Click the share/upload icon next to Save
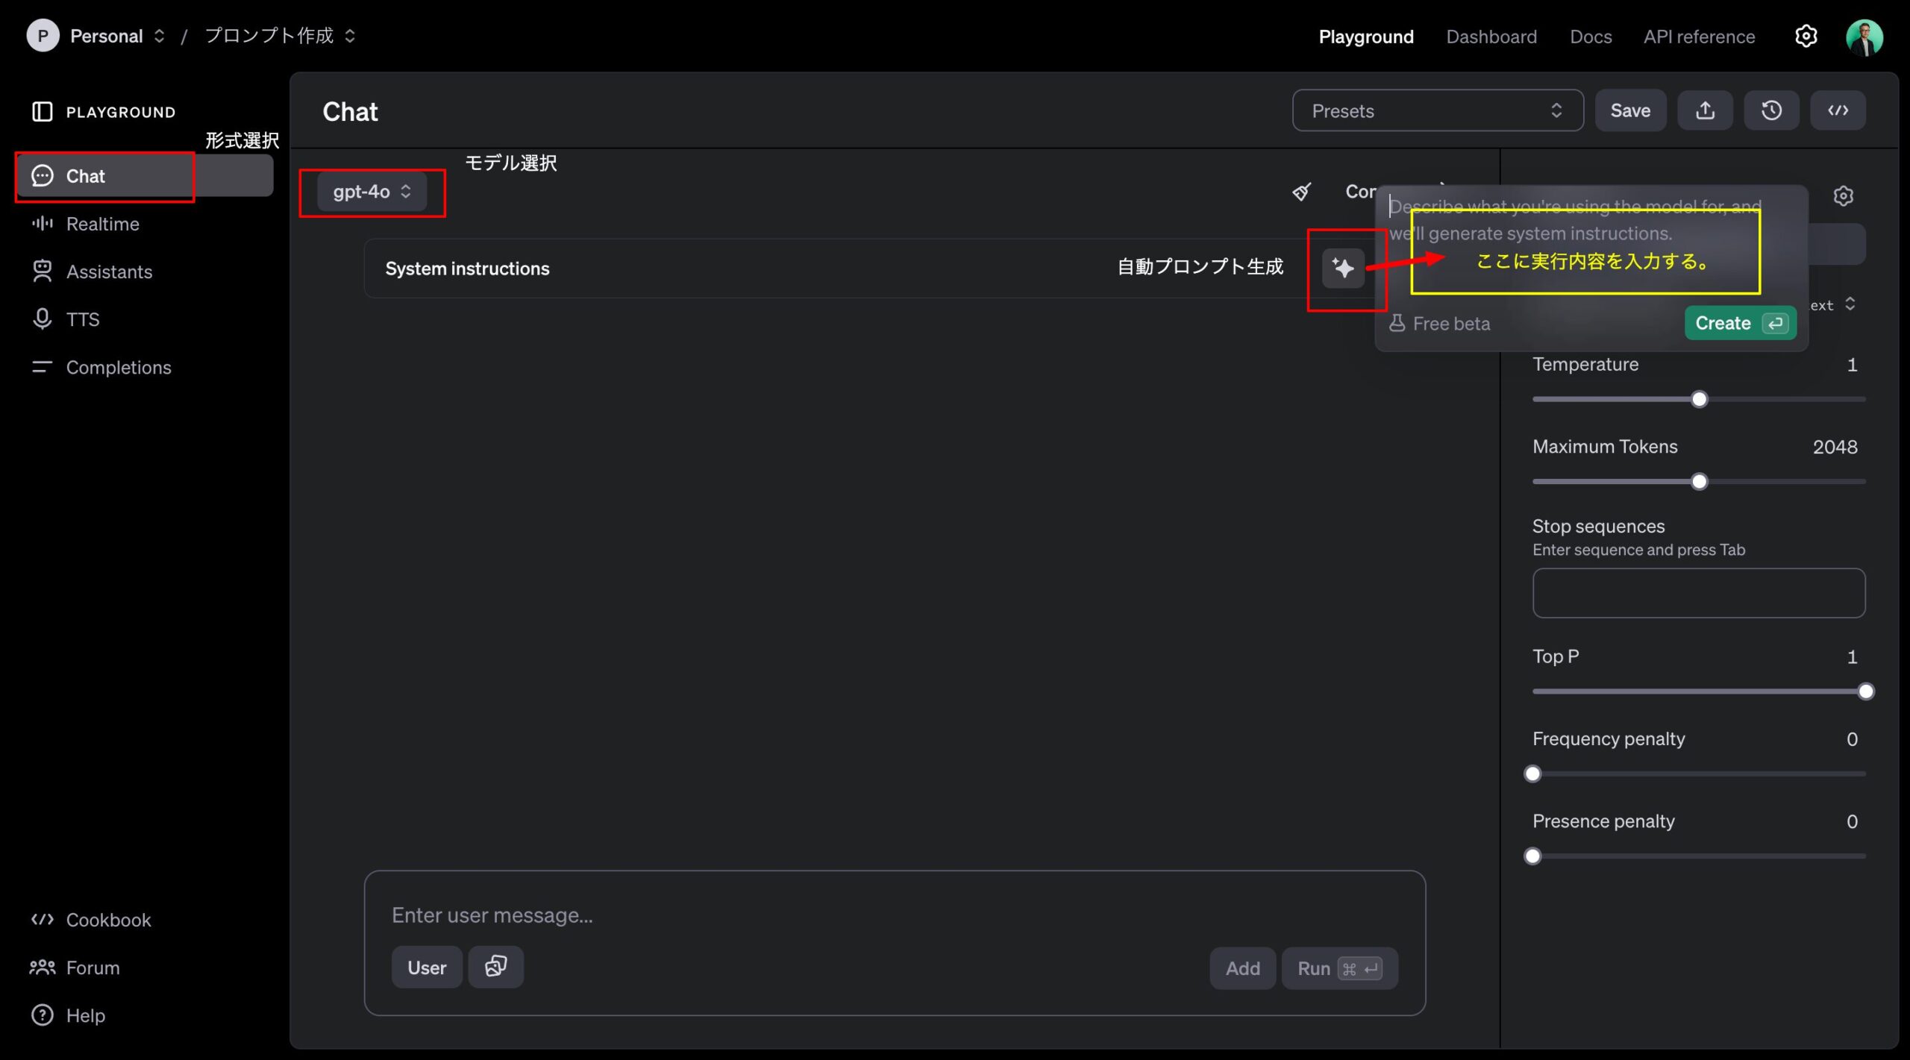The image size is (1910, 1060). click(x=1705, y=110)
